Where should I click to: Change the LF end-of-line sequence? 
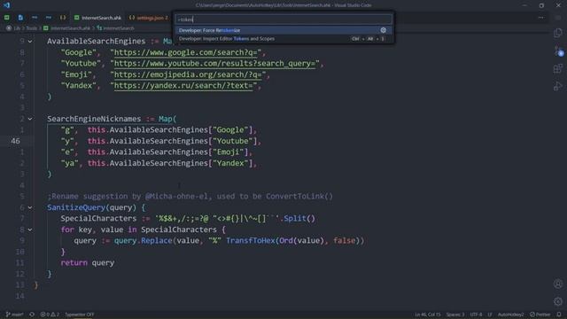[x=490, y=315]
